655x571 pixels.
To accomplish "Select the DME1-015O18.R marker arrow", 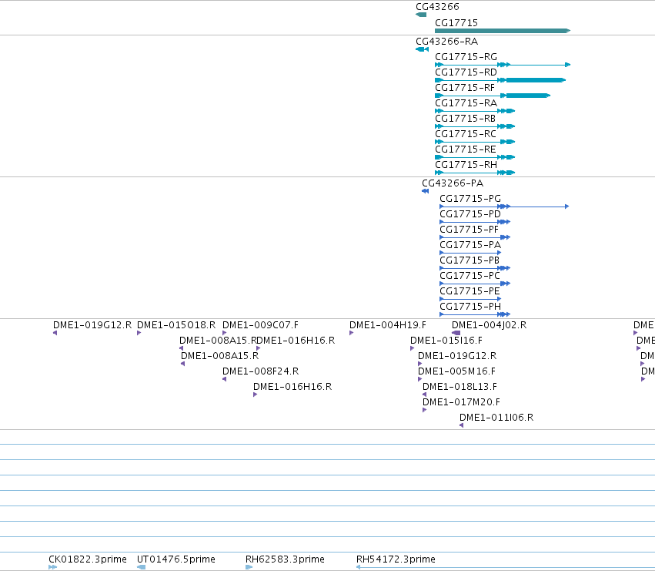I will (139, 333).
